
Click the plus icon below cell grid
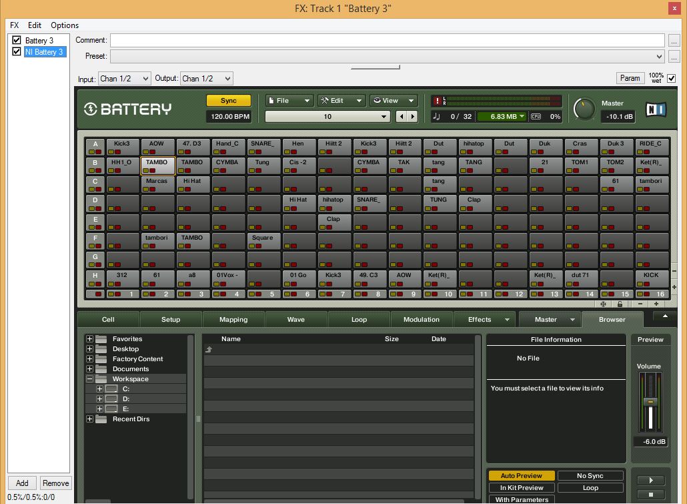656,304
